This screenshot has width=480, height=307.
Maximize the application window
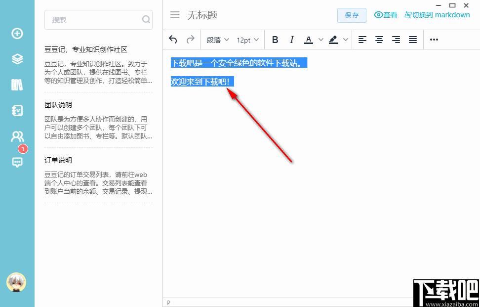click(x=452, y=5)
